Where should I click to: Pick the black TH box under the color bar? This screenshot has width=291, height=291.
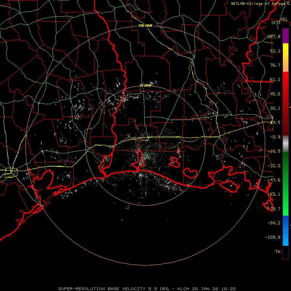tap(286, 252)
